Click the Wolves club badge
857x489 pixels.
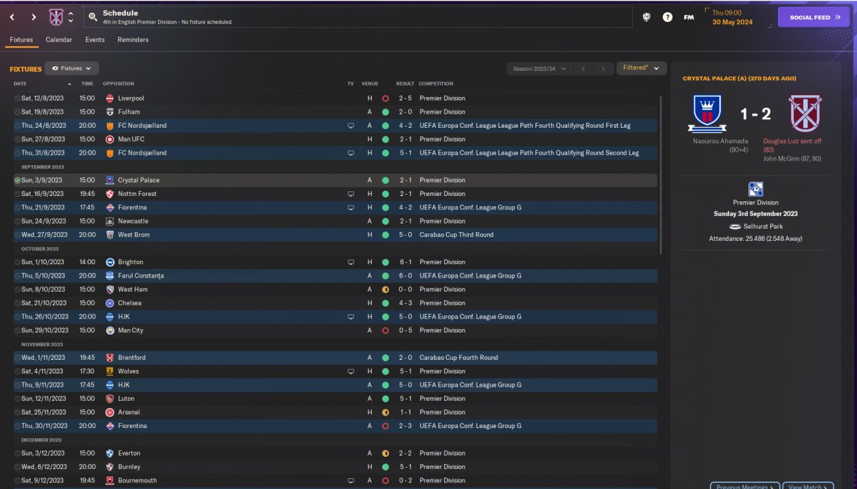pyautogui.click(x=110, y=371)
